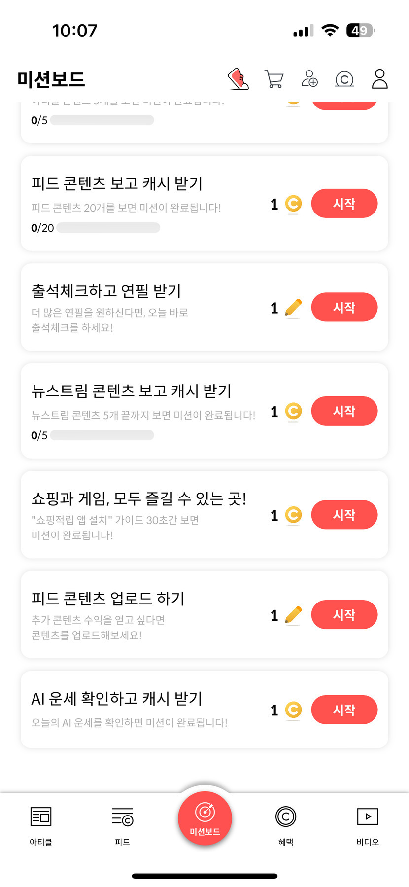The image size is (409, 887).
Task: Tap pencil icon on 피드 콘텐츠 업로드 mission
Action: pyautogui.click(x=293, y=615)
